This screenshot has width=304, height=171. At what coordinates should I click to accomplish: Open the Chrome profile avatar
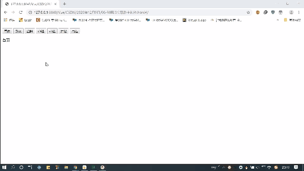(291, 12)
